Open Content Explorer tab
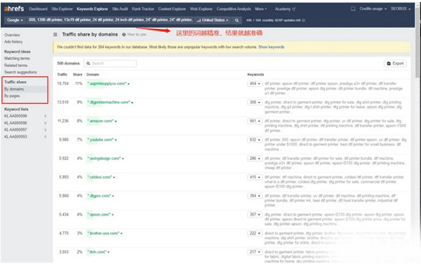Viewport: 421px width, 264px height. click(172, 9)
